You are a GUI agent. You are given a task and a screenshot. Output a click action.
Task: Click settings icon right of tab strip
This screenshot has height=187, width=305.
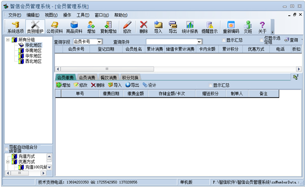[x=296, y=77]
